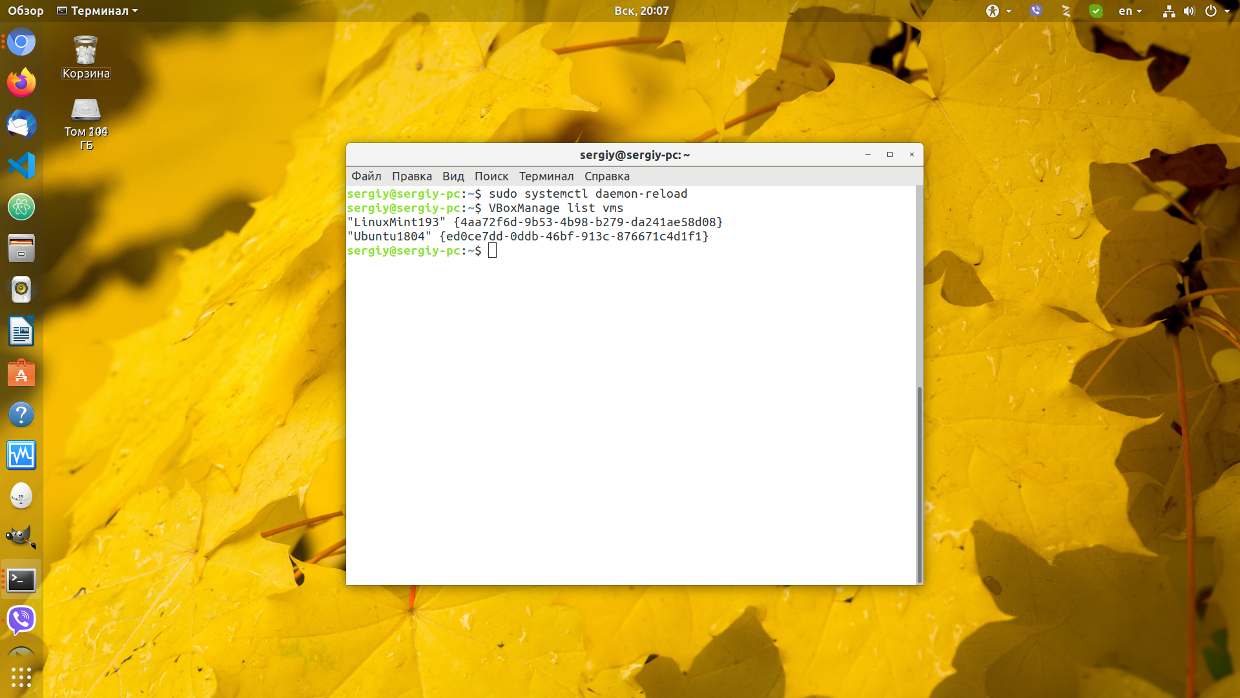Open the Вид menu in the terminal
Screen dimensions: 1240x698
(x=453, y=176)
